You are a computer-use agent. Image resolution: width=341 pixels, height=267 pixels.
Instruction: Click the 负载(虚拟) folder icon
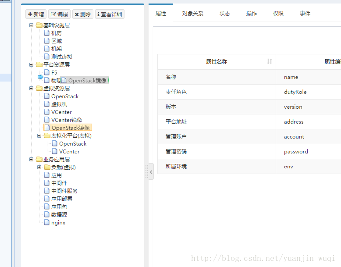[47, 167]
